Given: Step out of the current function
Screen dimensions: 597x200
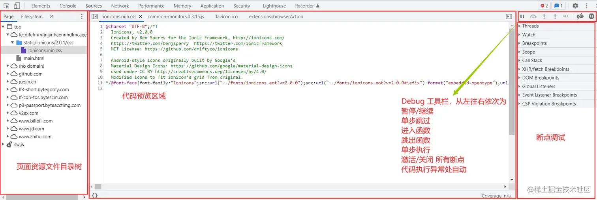Looking at the screenshot, I should tap(555, 17).
